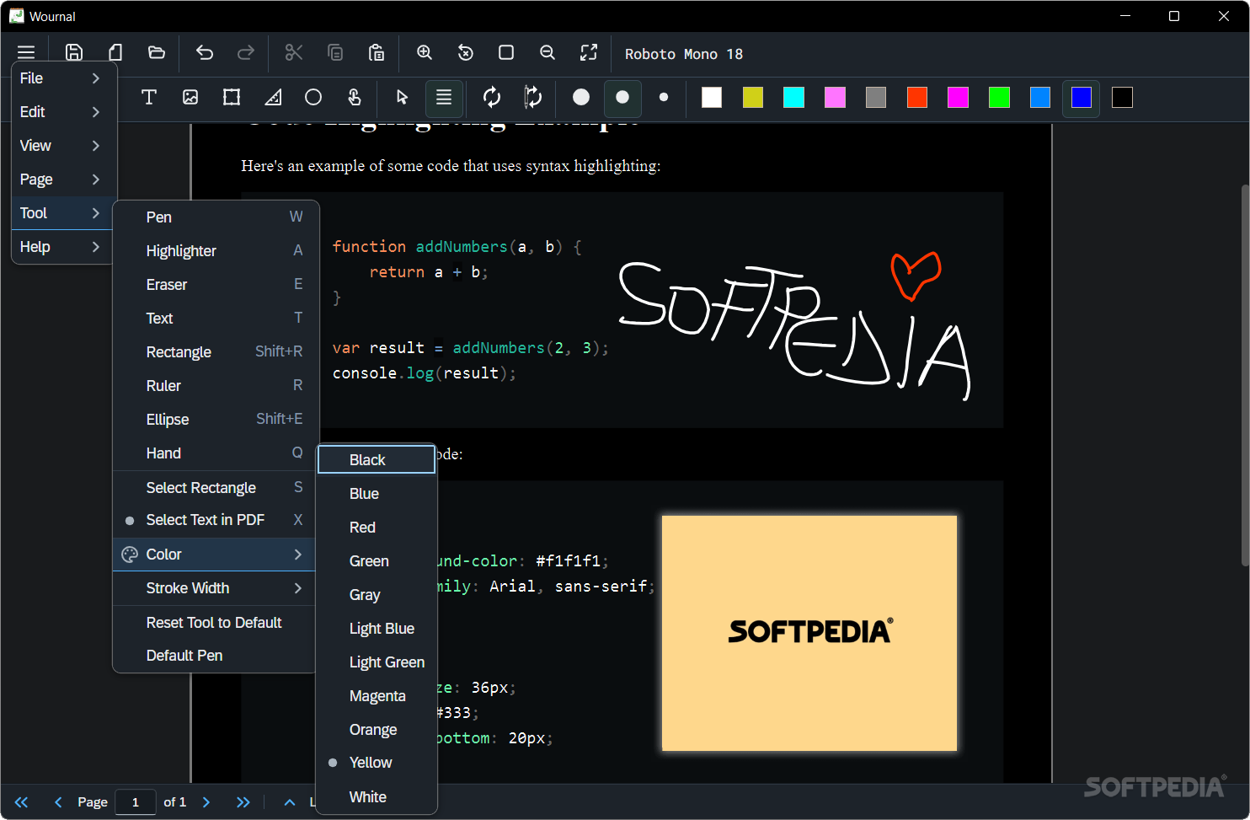Select the Hand tool icon
Screen dimensions: 1250x820
(355, 98)
